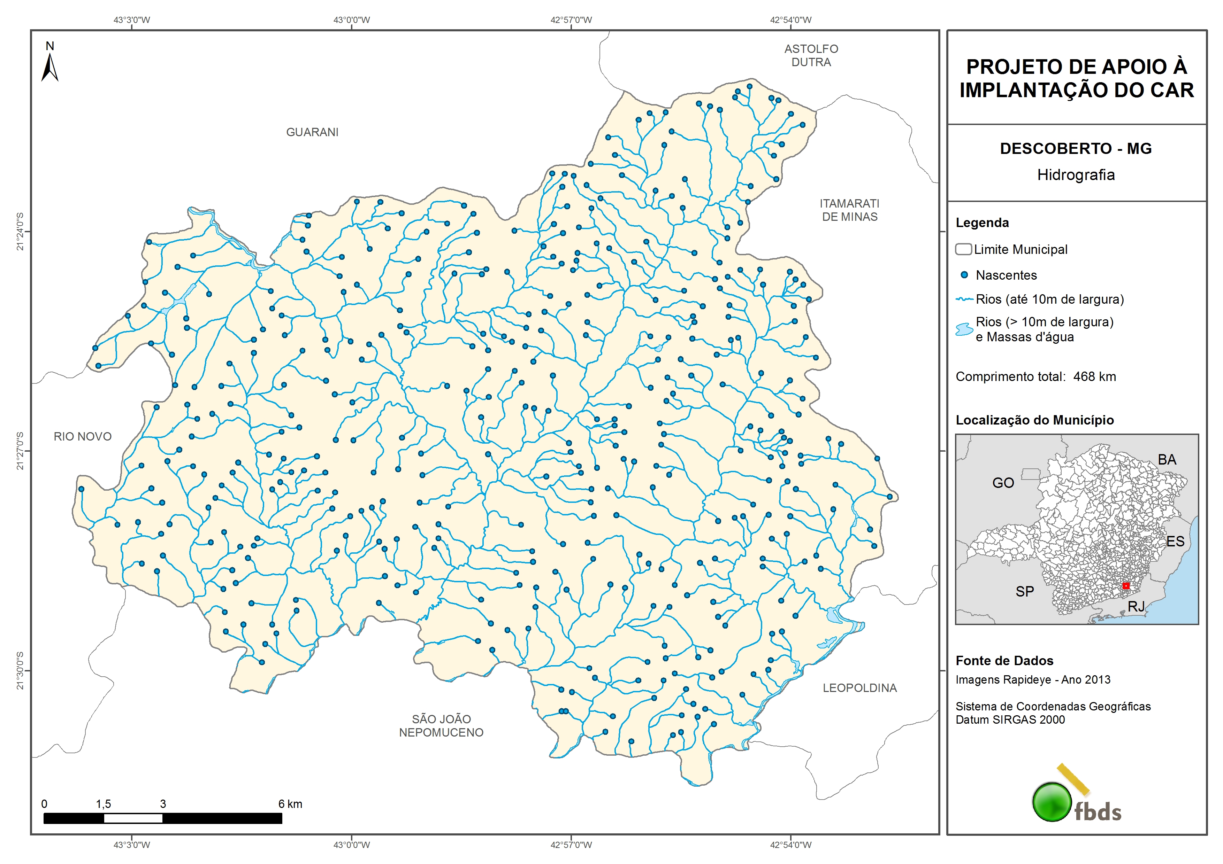1223x864 pixels.
Task: Click the GUARANI neighbor label
Action: click(312, 132)
